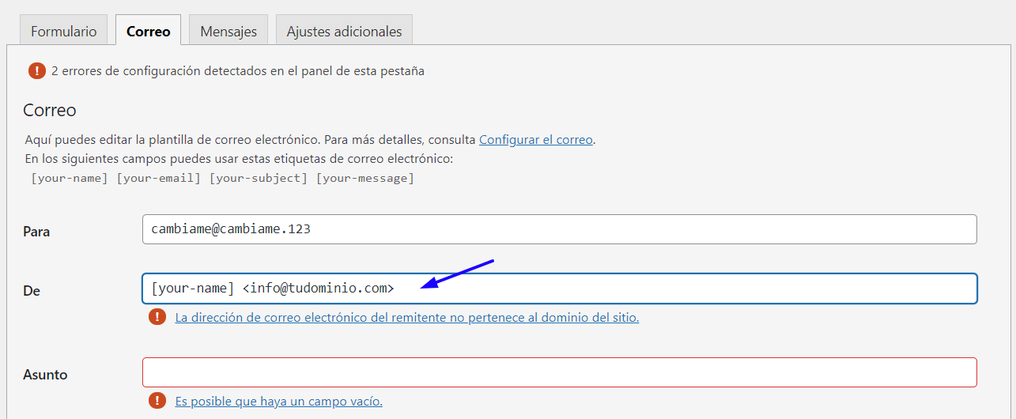Select the [your-name] mail tag
Screen dimensions: 1016x419
click(70, 178)
